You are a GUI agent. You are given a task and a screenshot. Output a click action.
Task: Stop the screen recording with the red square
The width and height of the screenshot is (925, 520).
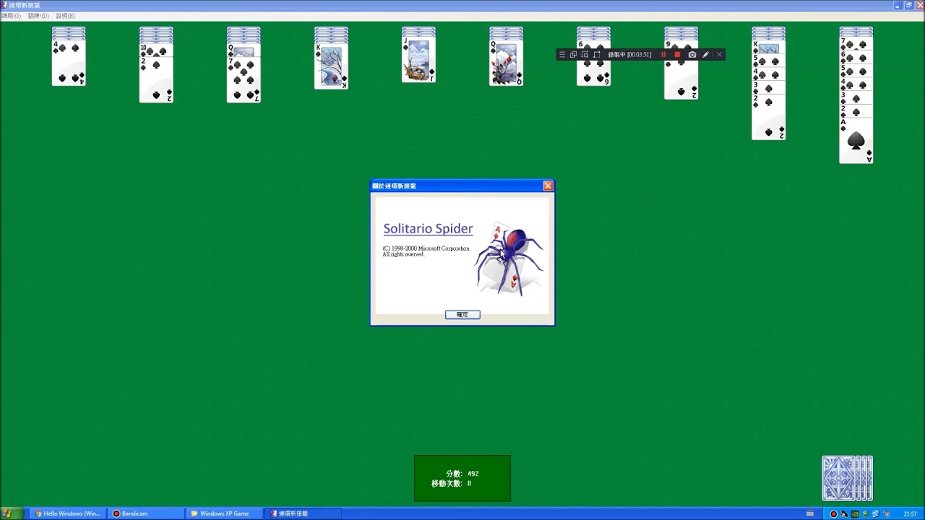(x=677, y=55)
